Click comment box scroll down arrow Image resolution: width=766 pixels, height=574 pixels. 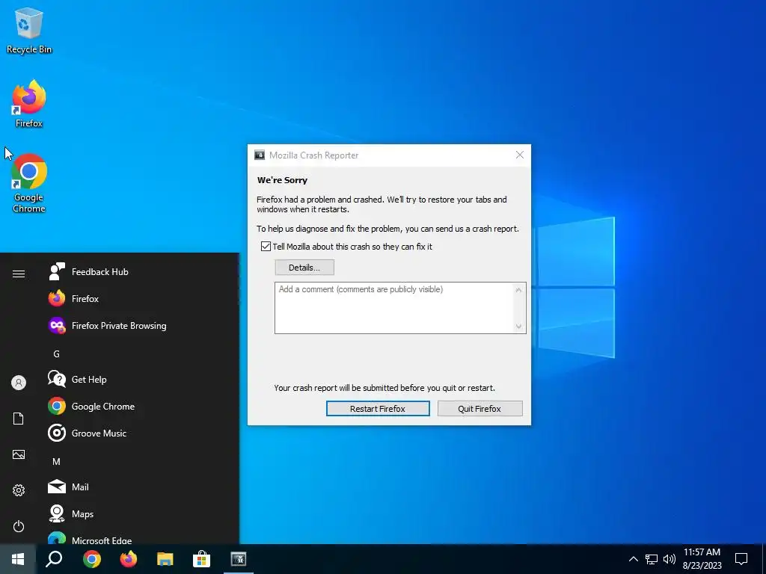tap(519, 327)
